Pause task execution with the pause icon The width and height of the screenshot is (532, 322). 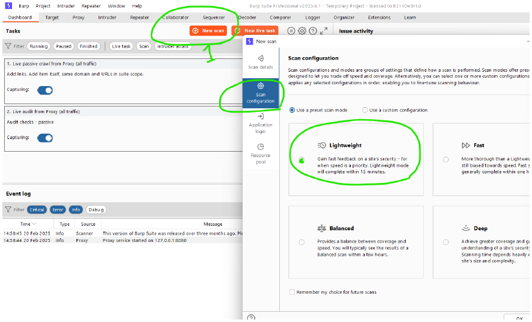pyautogui.click(x=291, y=31)
